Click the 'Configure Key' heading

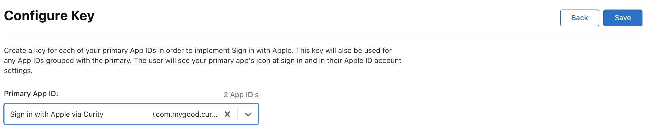tap(49, 16)
